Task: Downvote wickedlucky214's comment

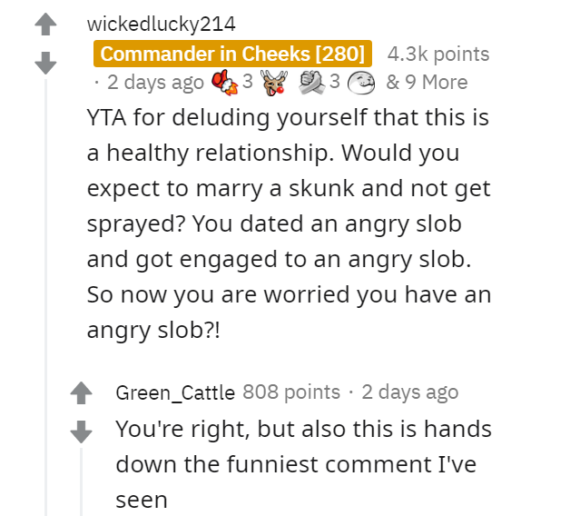Action: pyautogui.click(x=45, y=63)
